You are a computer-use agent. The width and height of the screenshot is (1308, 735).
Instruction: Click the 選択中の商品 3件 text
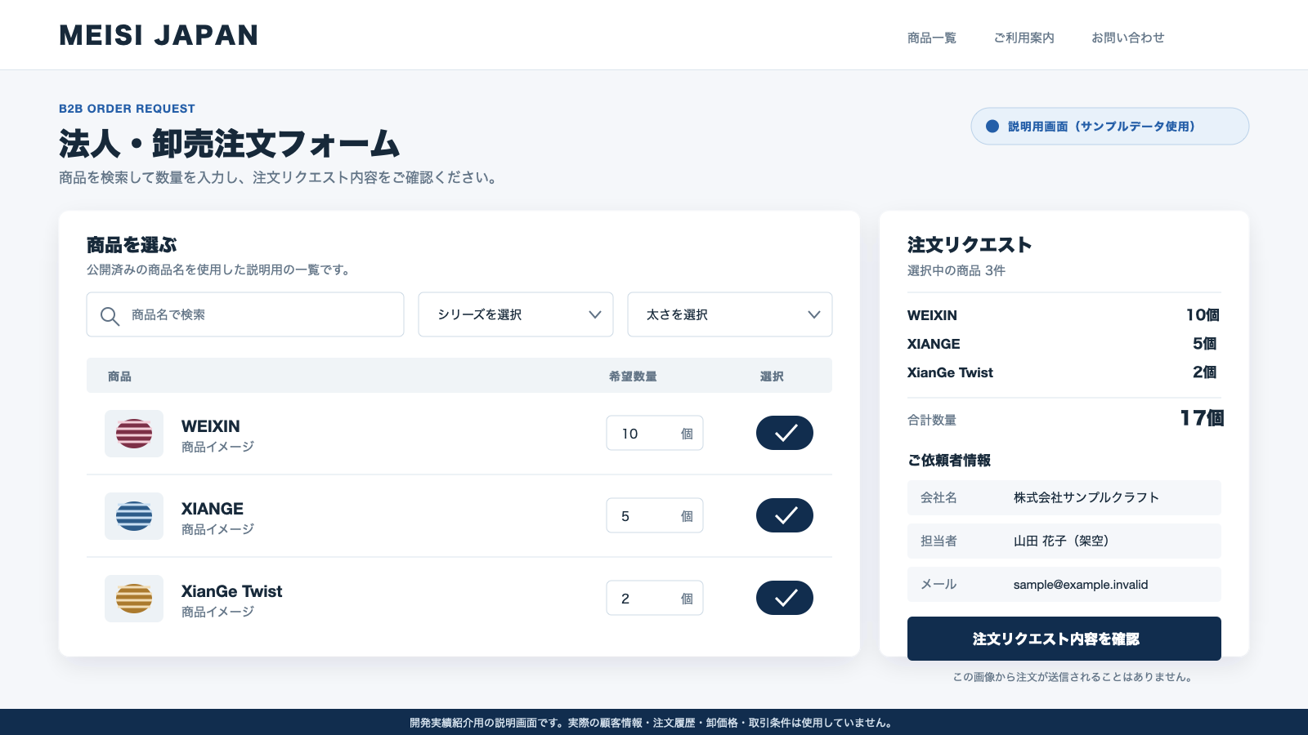click(x=956, y=270)
